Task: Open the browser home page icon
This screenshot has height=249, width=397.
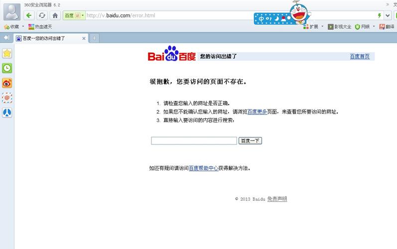Action: 55,15
